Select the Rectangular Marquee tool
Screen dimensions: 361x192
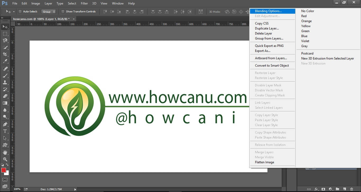pos(5,34)
